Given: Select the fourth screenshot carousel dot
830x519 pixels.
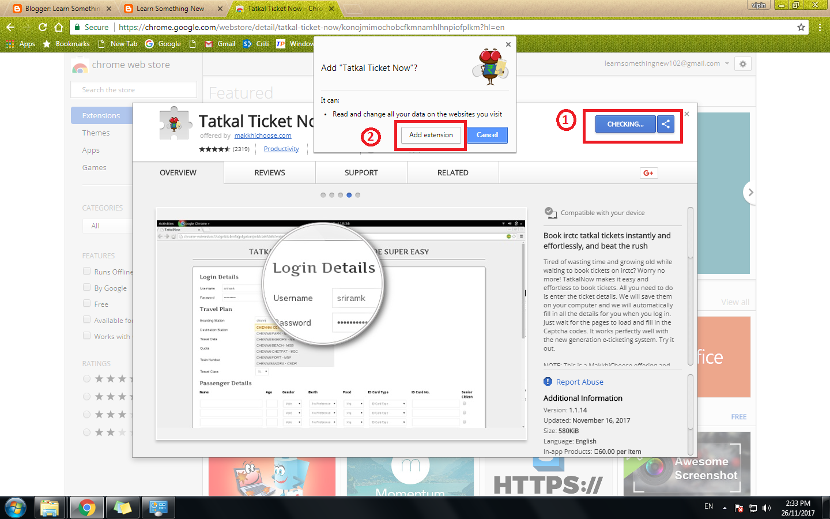Looking at the screenshot, I should pos(349,195).
